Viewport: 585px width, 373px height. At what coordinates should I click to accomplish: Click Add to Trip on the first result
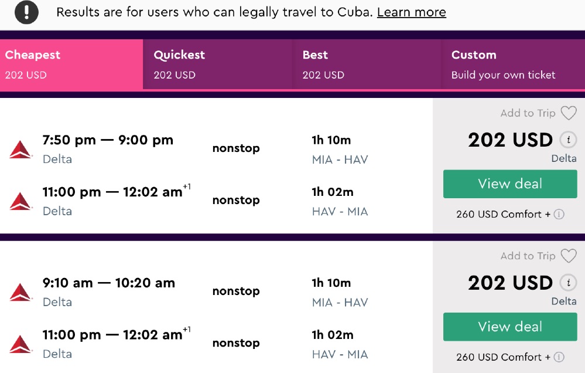click(528, 113)
